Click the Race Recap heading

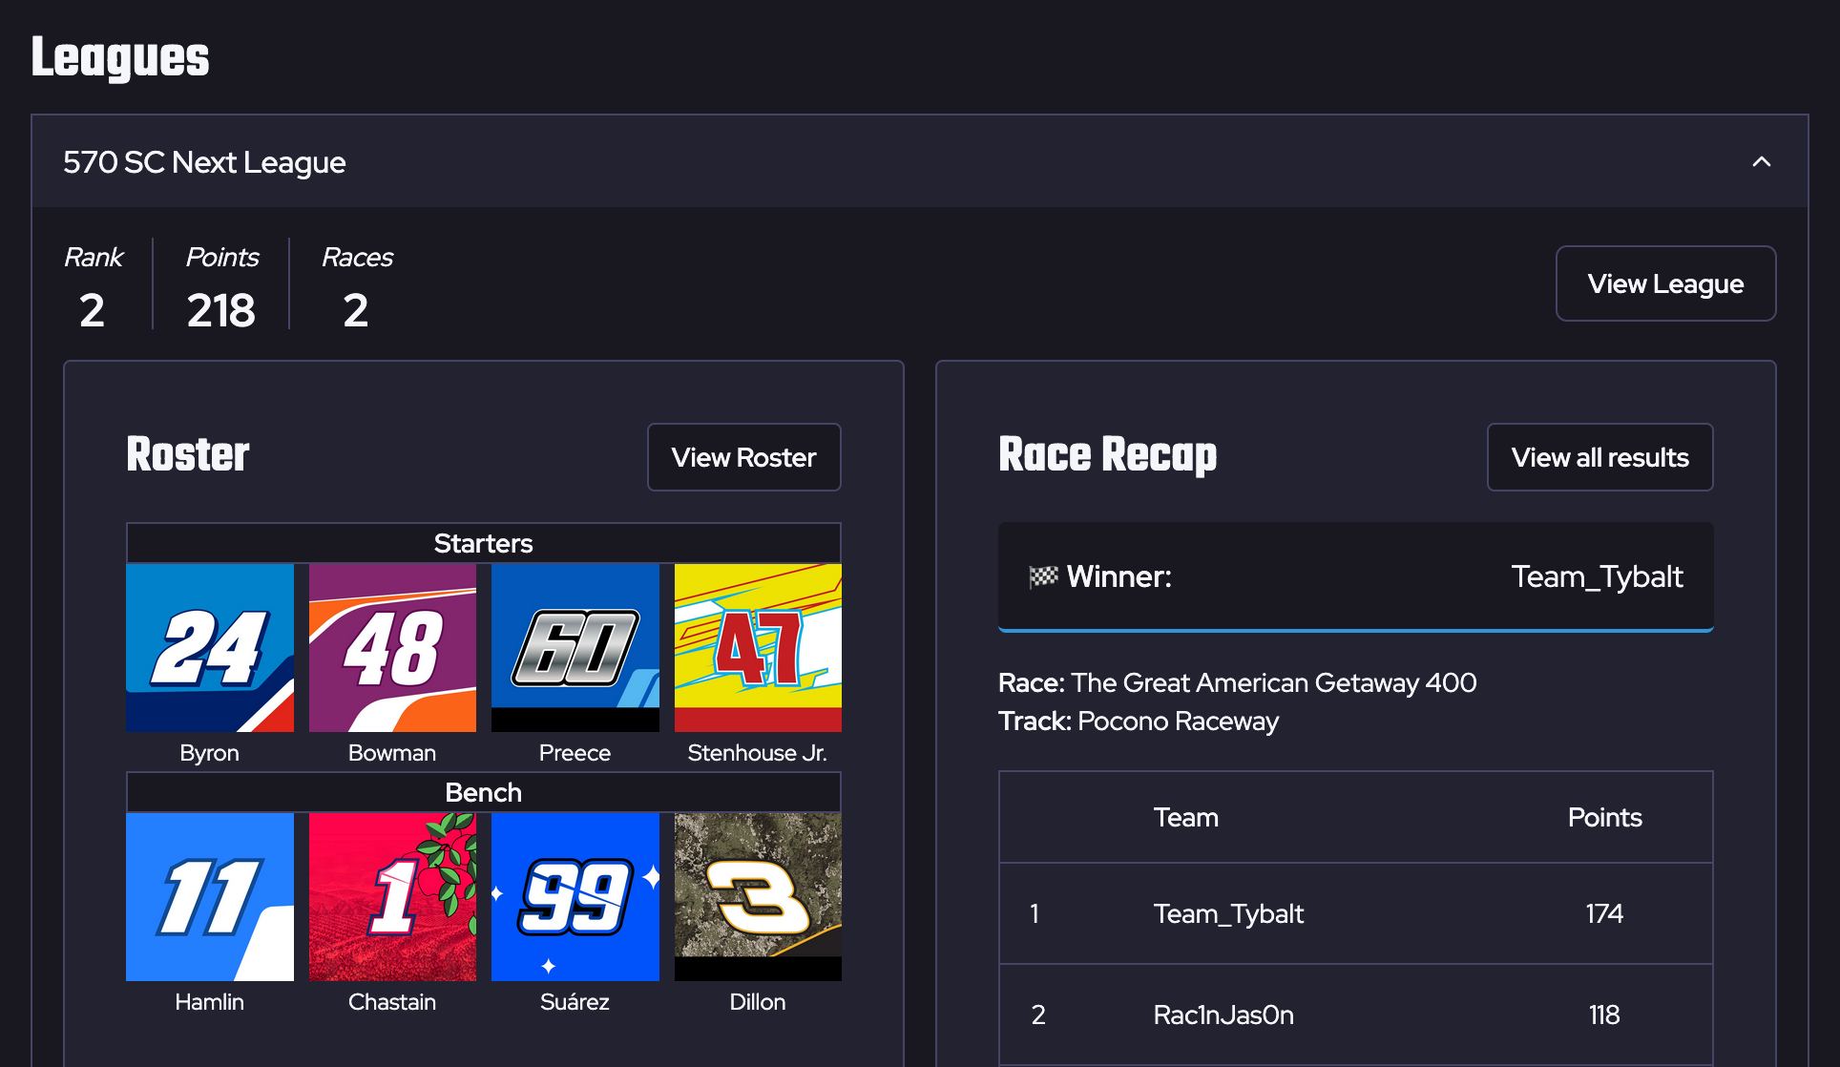point(1107,455)
